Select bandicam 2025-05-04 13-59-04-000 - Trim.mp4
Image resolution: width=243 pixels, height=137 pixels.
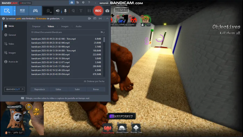66,51
